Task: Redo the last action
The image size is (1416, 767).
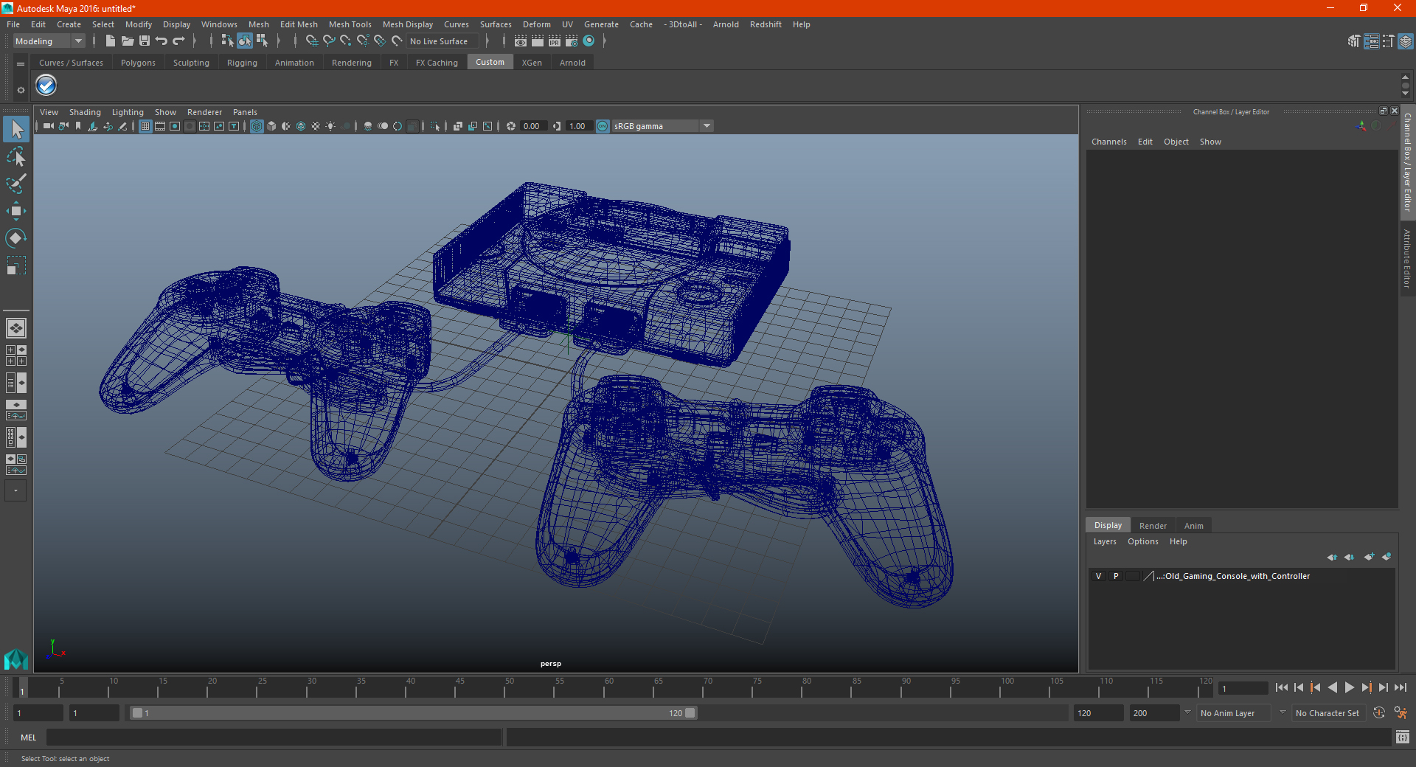Action: click(178, 41)
